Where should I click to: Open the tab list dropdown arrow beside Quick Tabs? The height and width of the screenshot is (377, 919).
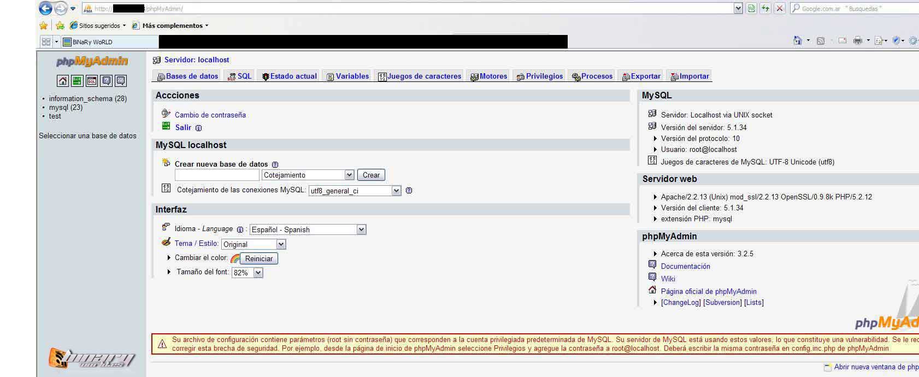click(x=56, y=42)
